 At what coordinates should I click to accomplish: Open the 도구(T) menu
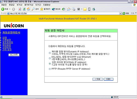click(38, 5)
